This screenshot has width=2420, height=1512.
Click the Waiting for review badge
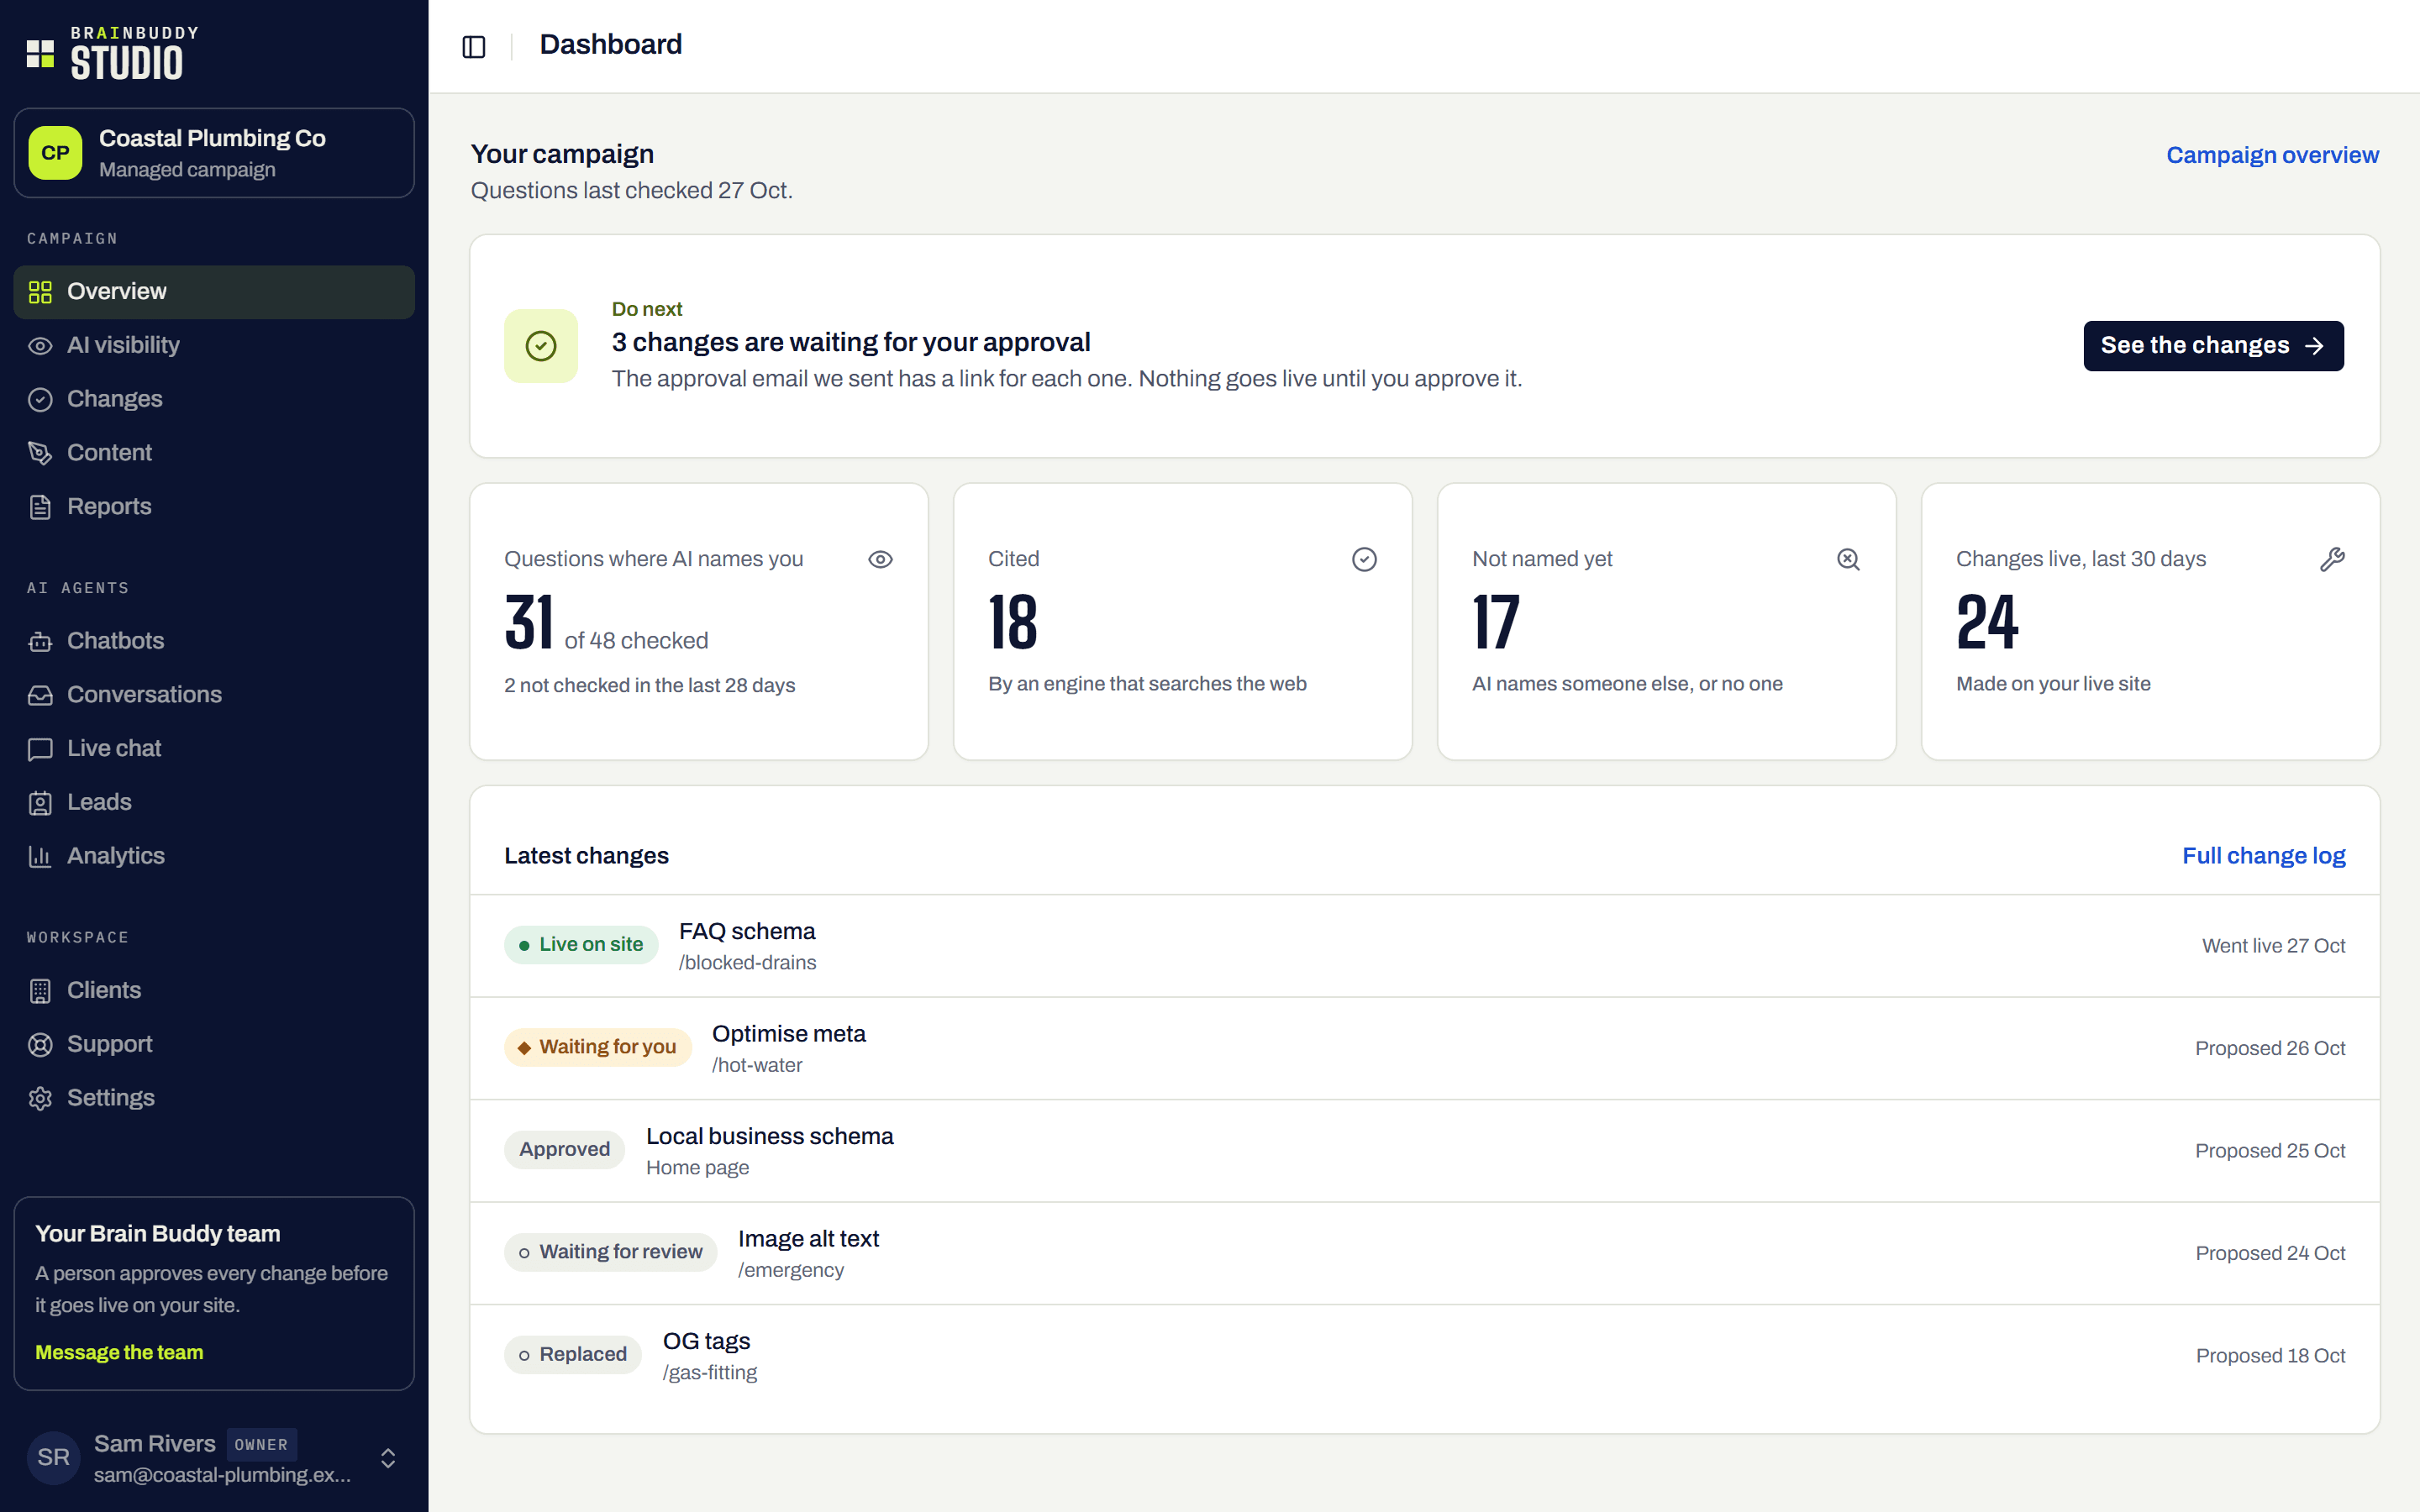[611, 1252]
